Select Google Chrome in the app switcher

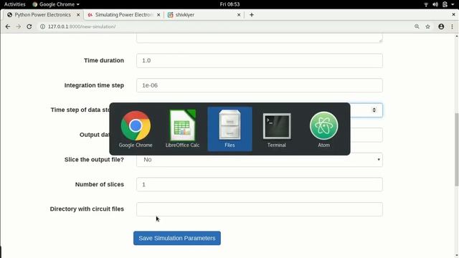tap(136, 129)
